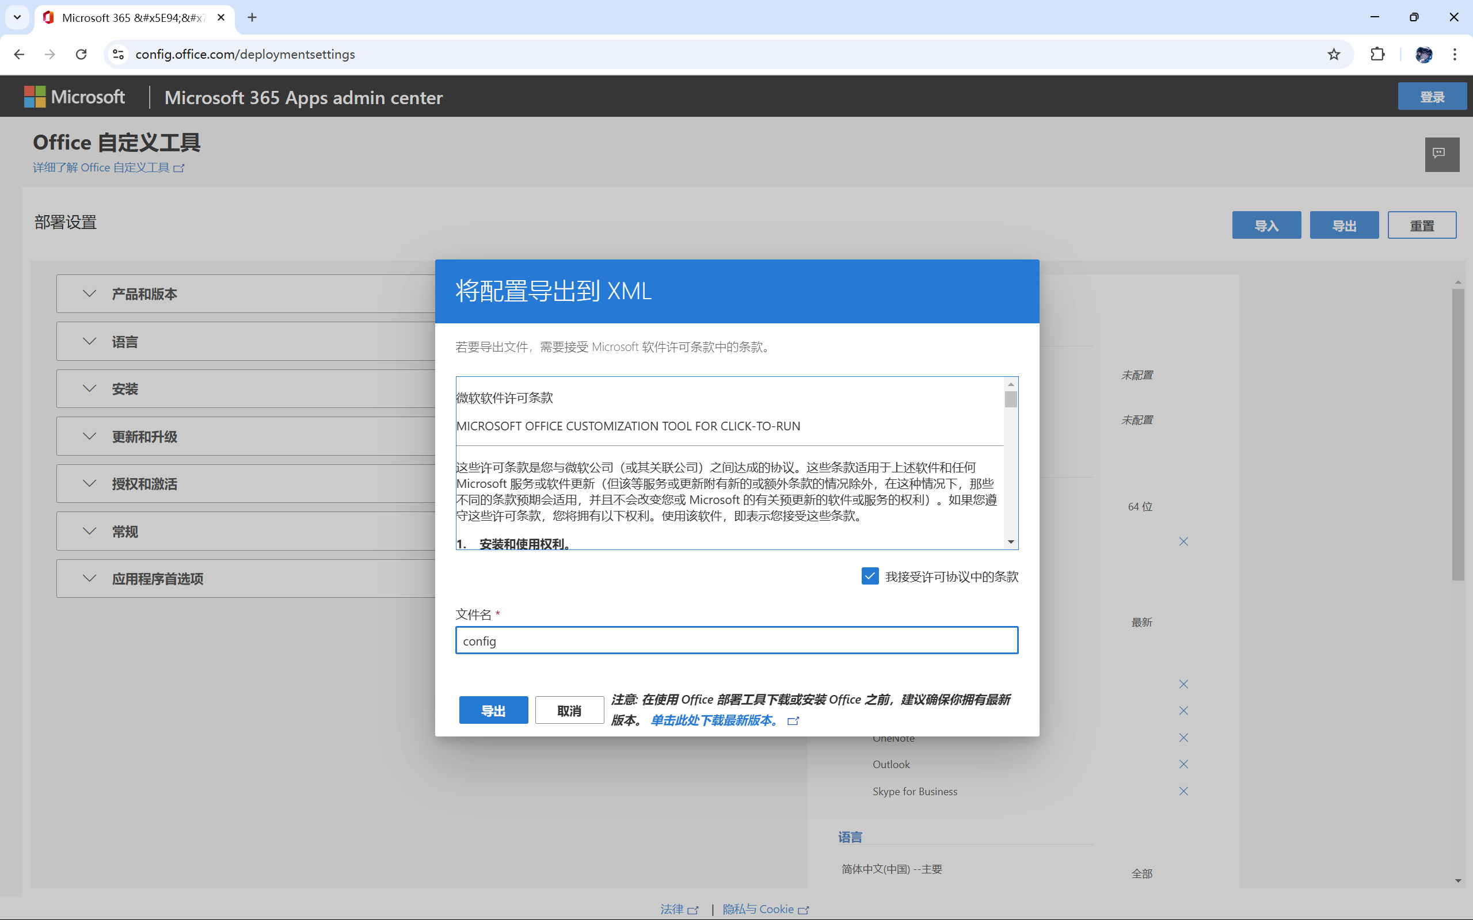Click the 64 位 value
Viewport: 1473px width, 920px height.
click(x=1140, y=506)
